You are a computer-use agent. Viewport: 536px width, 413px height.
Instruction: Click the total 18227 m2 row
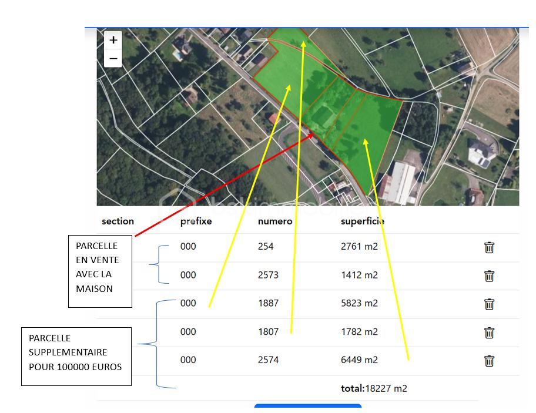[x=374, y=388]
